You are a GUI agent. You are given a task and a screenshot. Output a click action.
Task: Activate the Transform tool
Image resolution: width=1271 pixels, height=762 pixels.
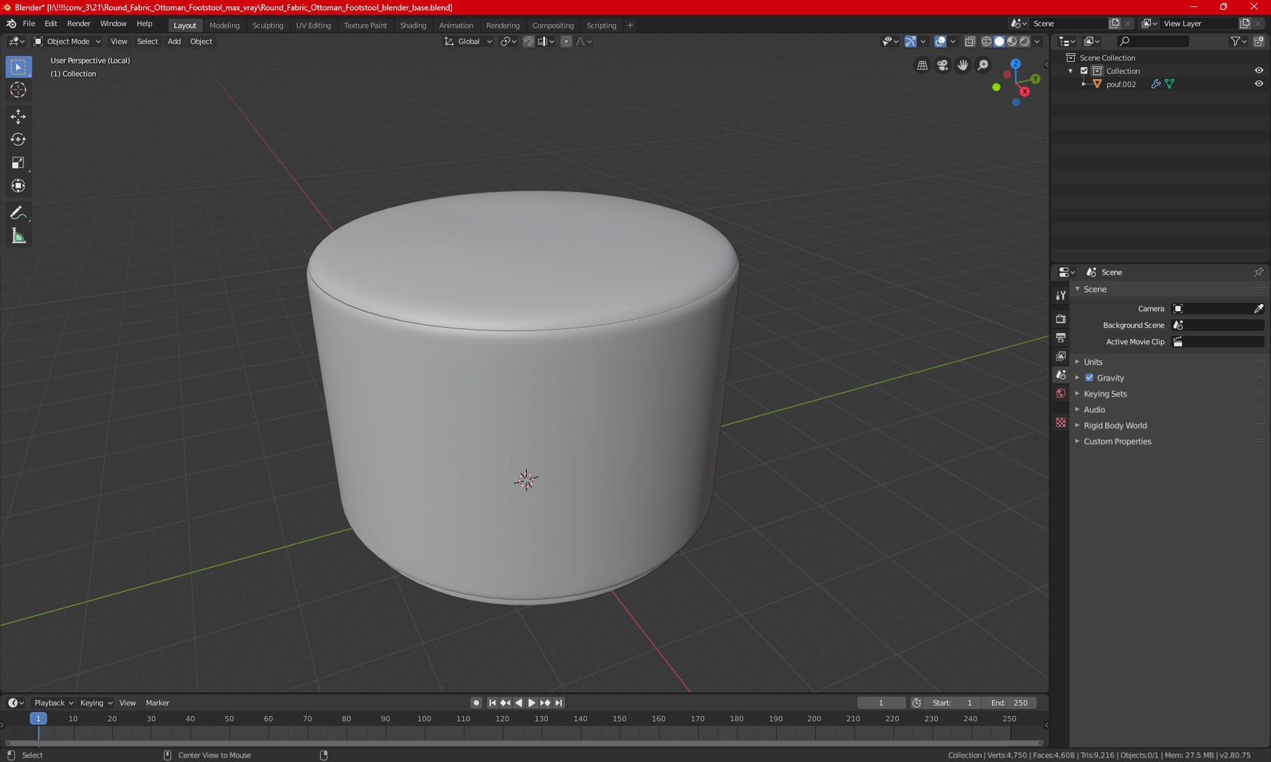click(x=18, y=186)
